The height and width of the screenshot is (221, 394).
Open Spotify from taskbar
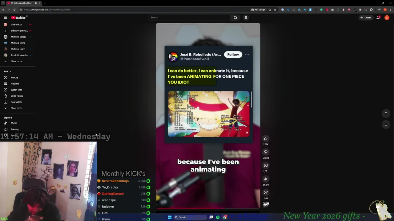[x=218, y=217]
